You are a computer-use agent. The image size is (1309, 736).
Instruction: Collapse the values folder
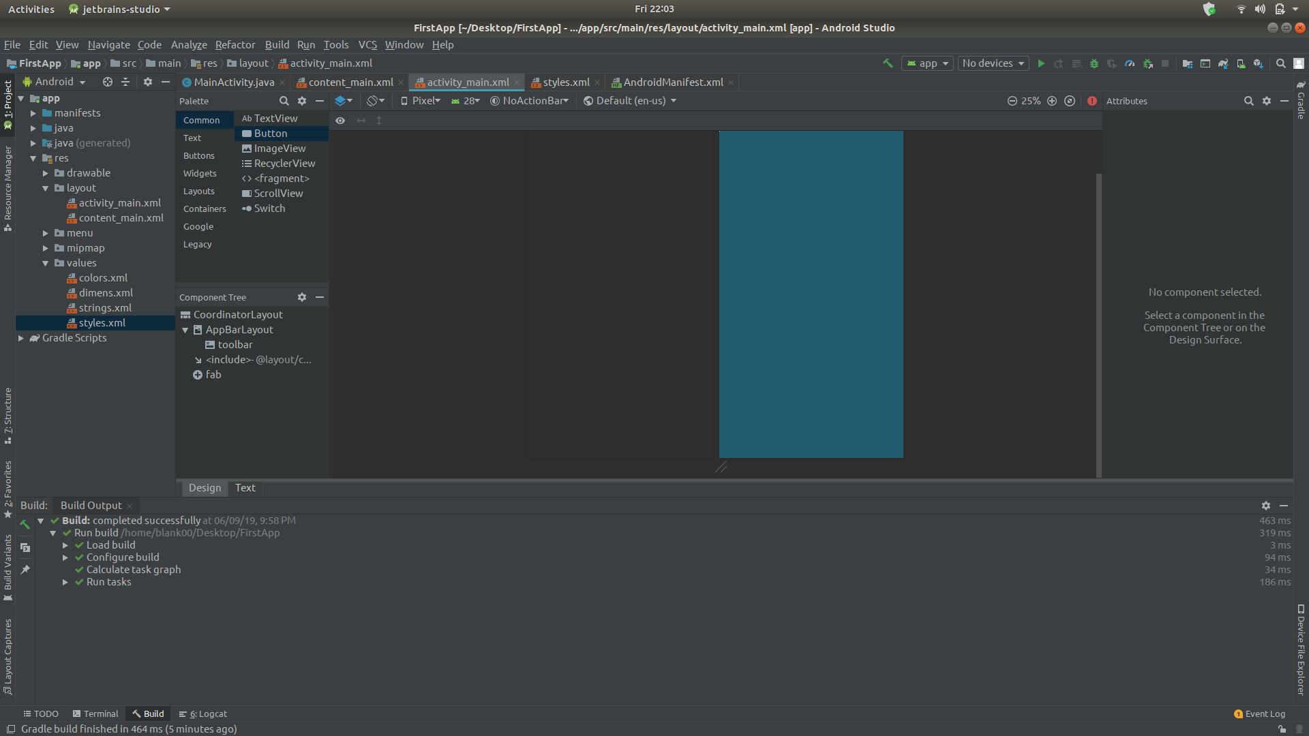(46, 263)
